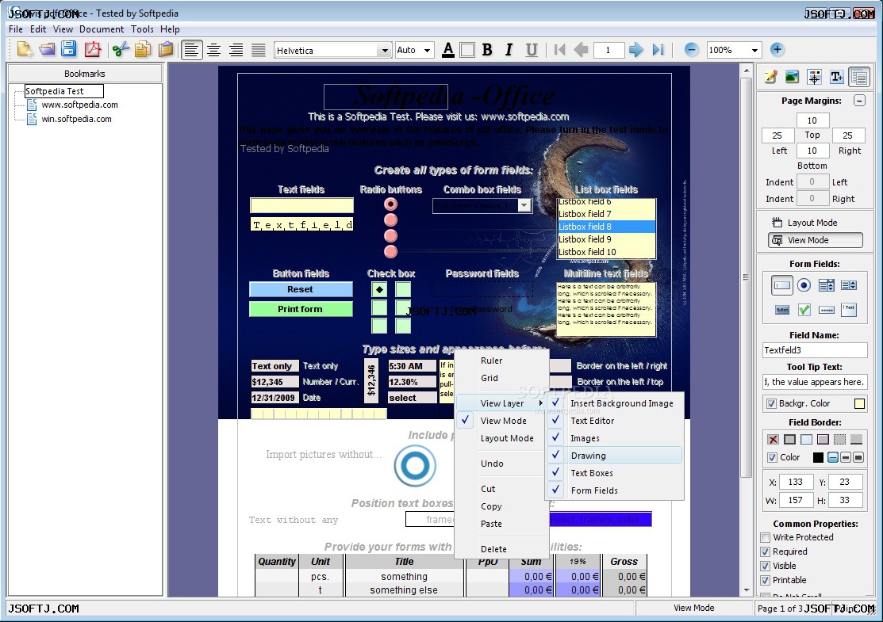Click Layout Mode button in side panel
The image size is (883, 622).
pos(815,223)
